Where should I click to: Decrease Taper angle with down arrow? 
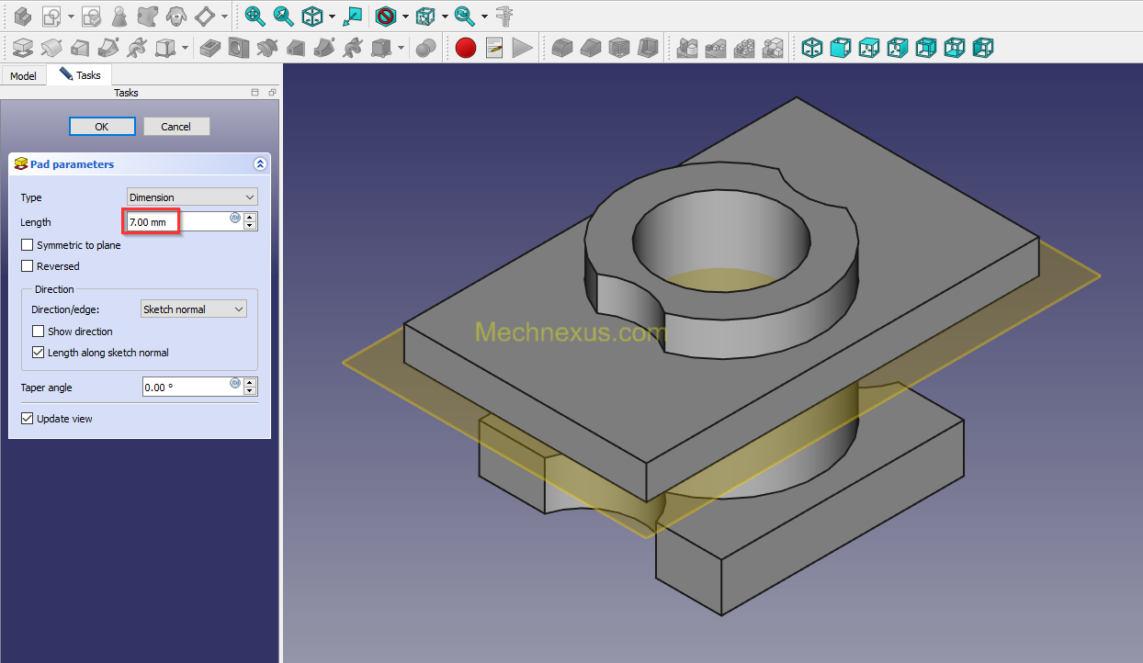[250, 391]
